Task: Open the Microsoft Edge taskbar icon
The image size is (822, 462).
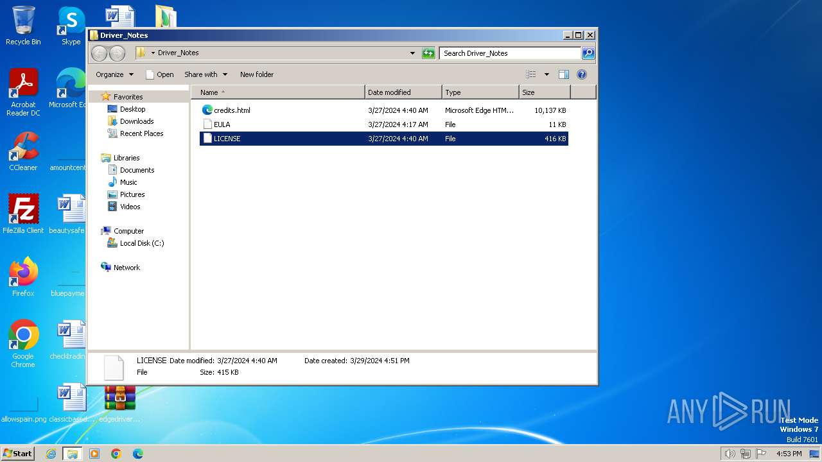Action: coord(138,454)
